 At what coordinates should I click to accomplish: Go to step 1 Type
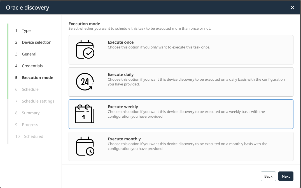[26, 31]
